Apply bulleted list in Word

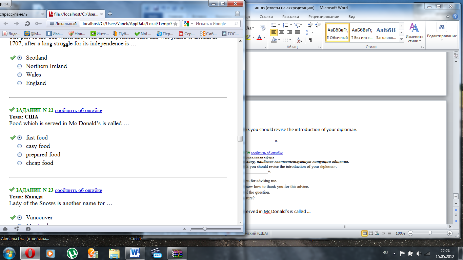click(273, 25)
